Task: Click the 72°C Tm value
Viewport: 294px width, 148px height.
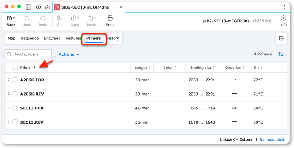Action: click(x=258, y=80)
